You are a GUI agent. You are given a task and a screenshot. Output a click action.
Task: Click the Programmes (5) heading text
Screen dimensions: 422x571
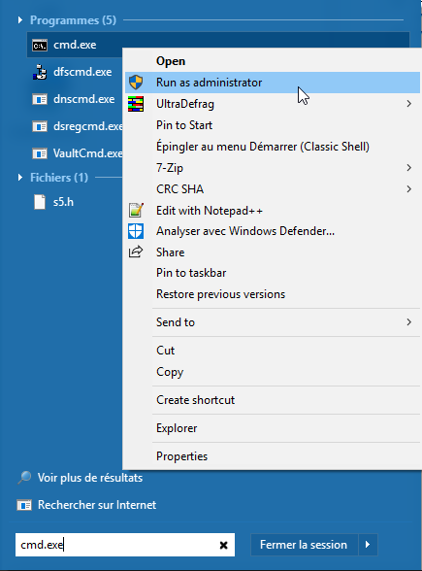tap(73, 20)
